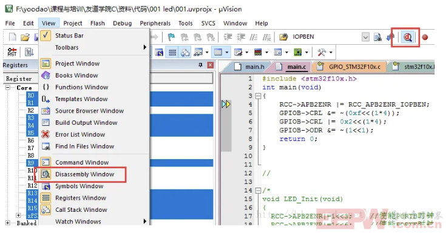Open the Peripherals menu
The image size is (446, 233).
point(155,23)
